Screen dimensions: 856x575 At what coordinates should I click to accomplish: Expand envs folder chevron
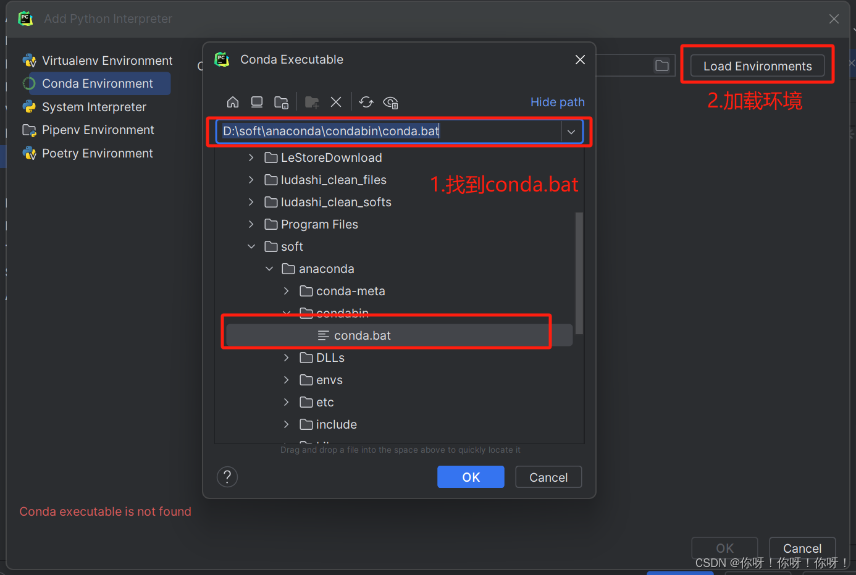tap(286, 380)
